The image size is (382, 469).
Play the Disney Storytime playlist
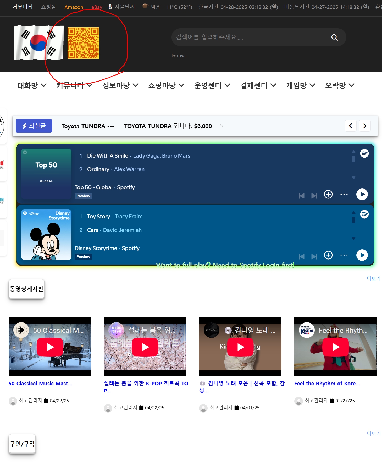click(x=362, y=255)
